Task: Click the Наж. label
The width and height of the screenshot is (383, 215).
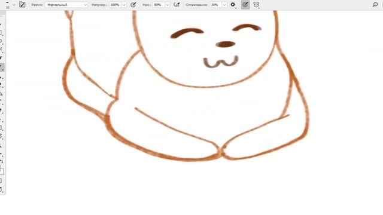Action: 147,5
